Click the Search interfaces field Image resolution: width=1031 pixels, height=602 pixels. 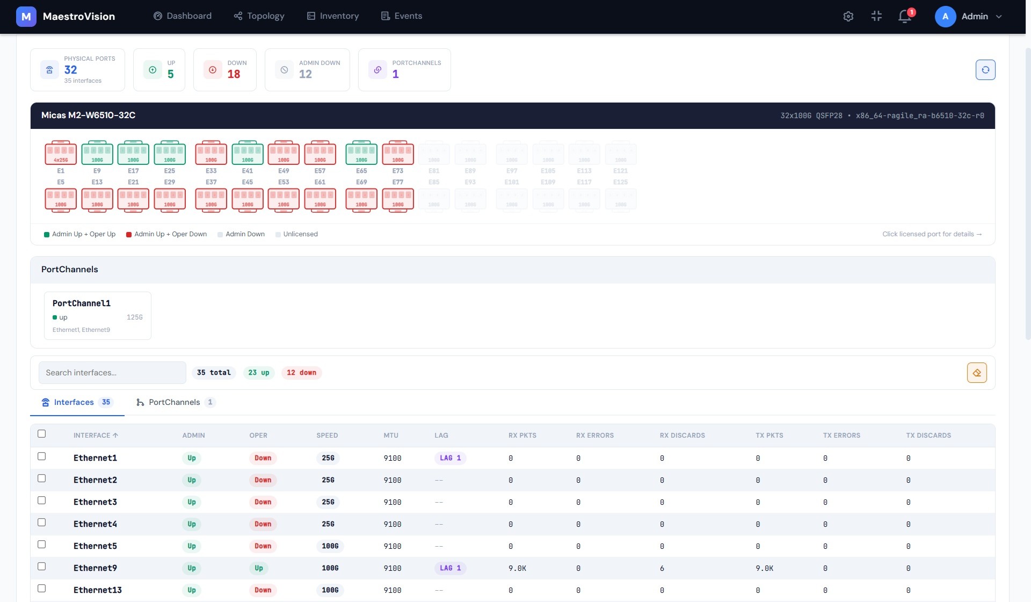(112, 373)
